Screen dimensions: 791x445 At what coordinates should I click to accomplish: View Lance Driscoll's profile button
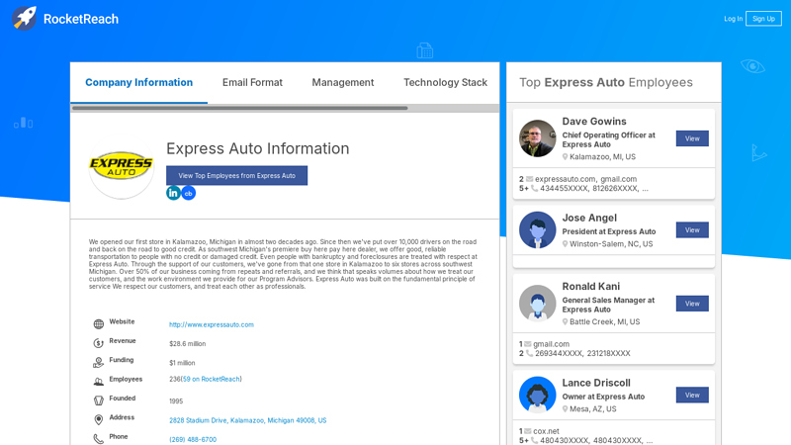692,395
